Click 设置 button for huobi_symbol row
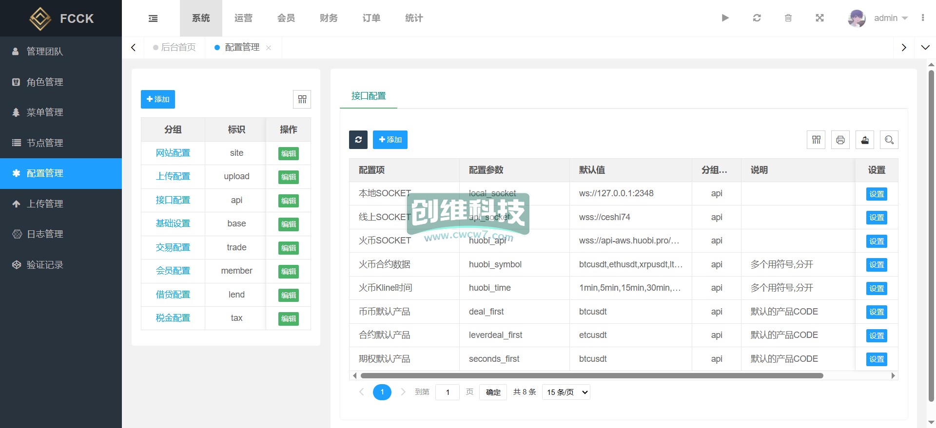Image resolution: width=936 pixels, height=428 pixels. [x=876, y=265]
